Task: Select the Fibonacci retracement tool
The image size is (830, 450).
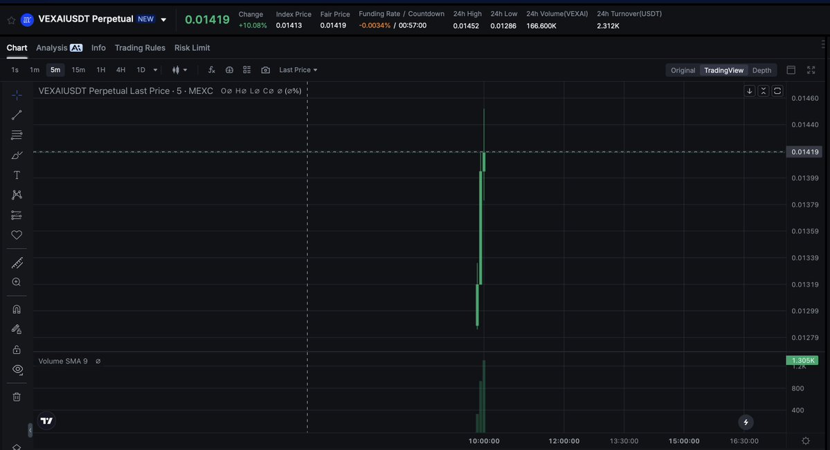Action: coord(17,135)
